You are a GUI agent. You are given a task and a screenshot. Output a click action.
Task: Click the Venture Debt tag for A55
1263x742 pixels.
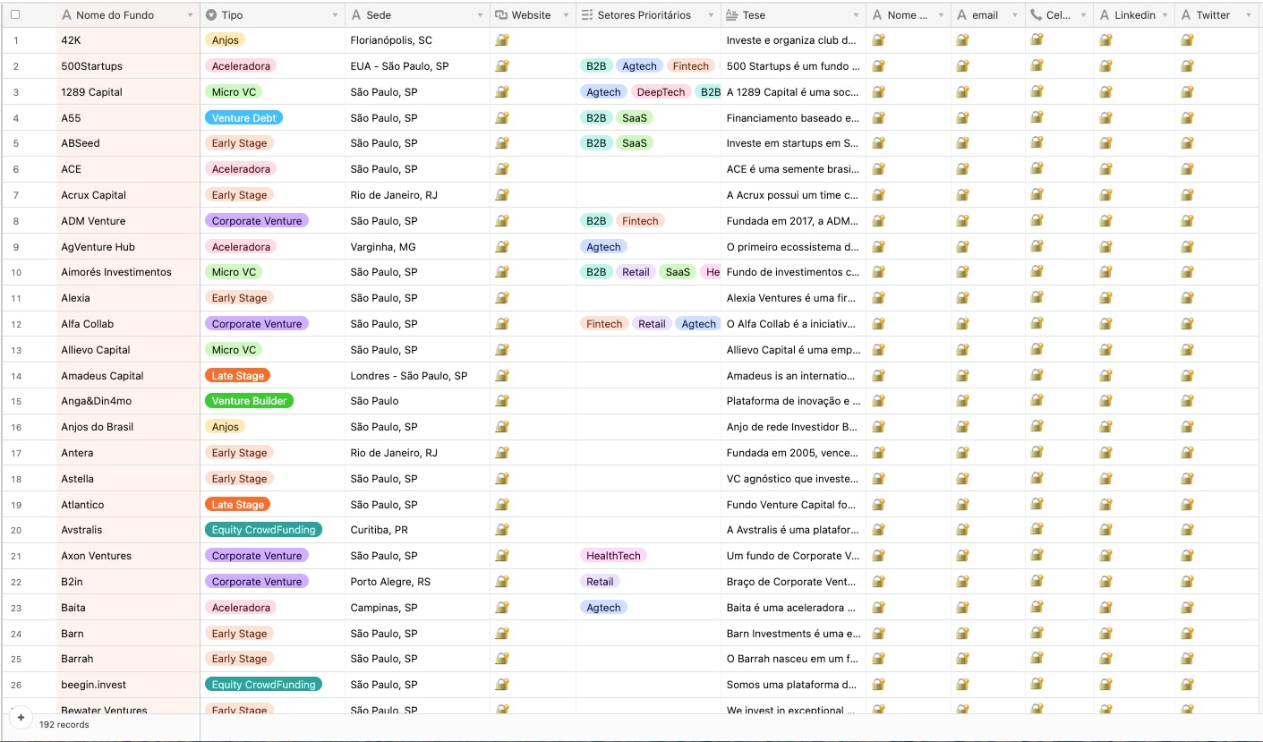tap(243, 118)
